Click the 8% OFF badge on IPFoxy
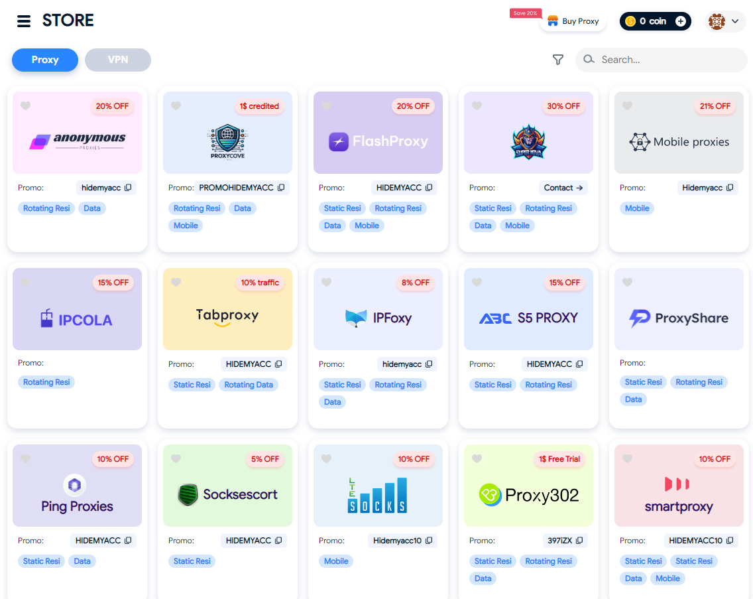 coord(416,283)
